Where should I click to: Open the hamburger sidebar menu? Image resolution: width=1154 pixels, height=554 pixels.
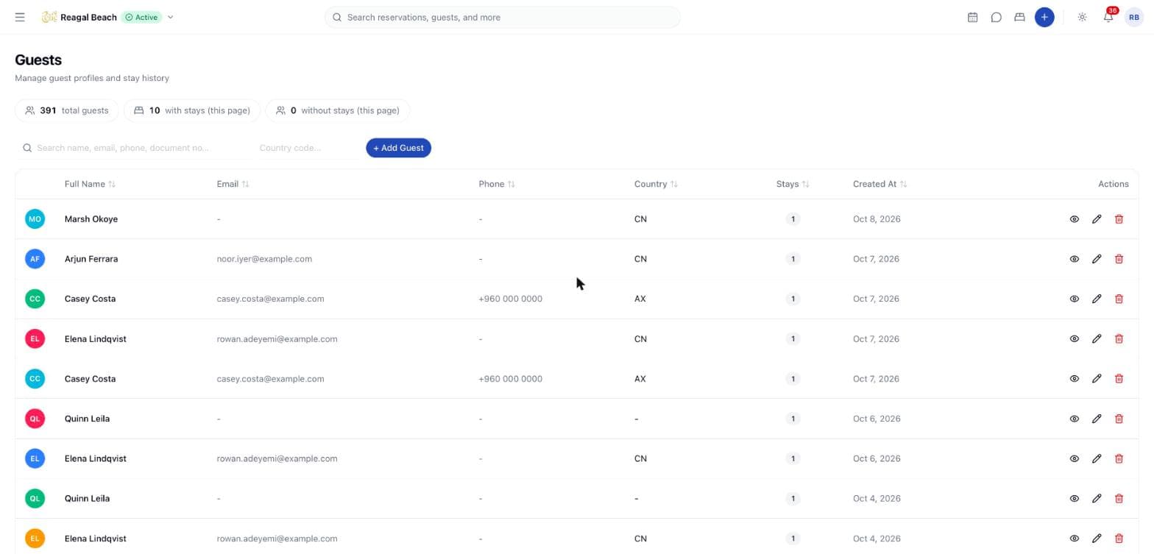(20, 17)
